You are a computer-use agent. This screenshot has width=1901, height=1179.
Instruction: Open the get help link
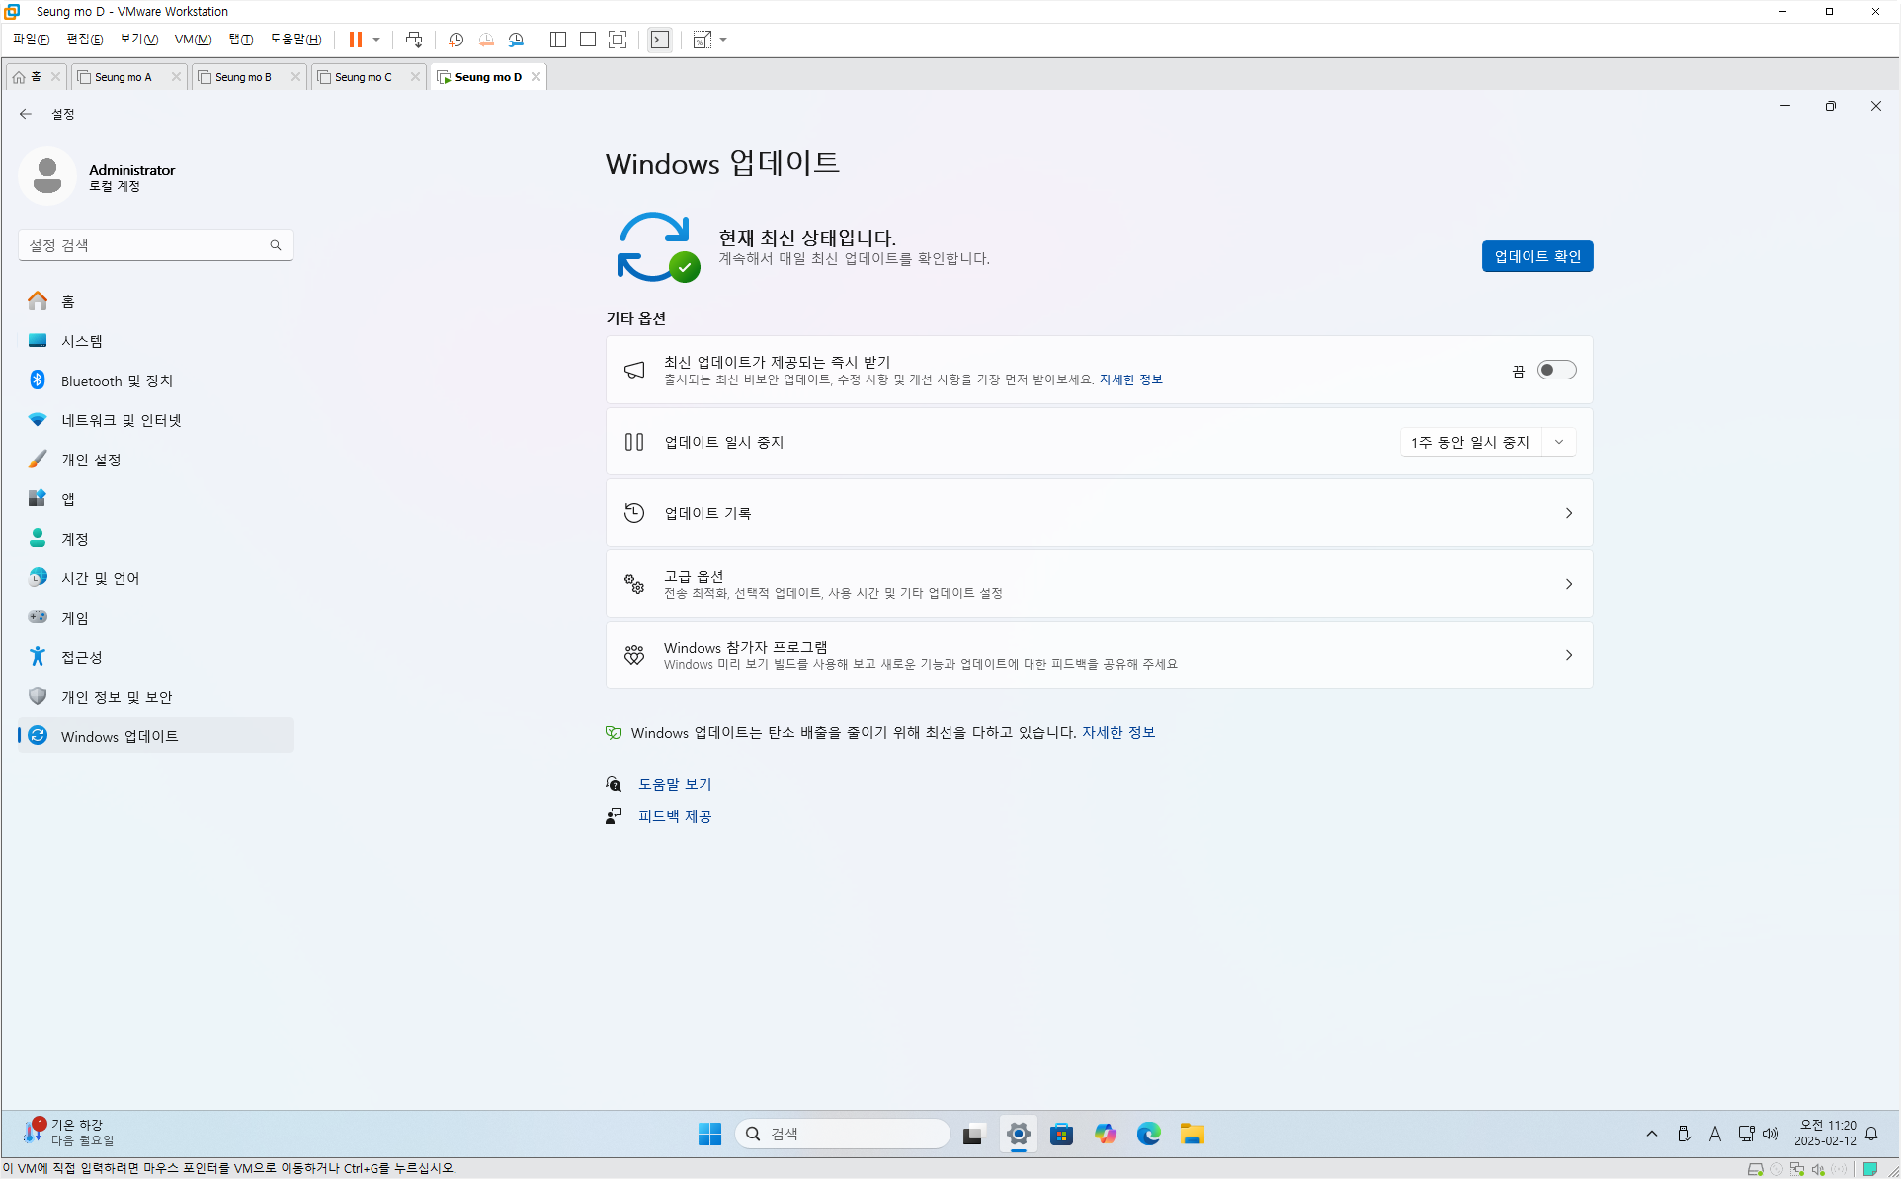click(x=675, y=784)
